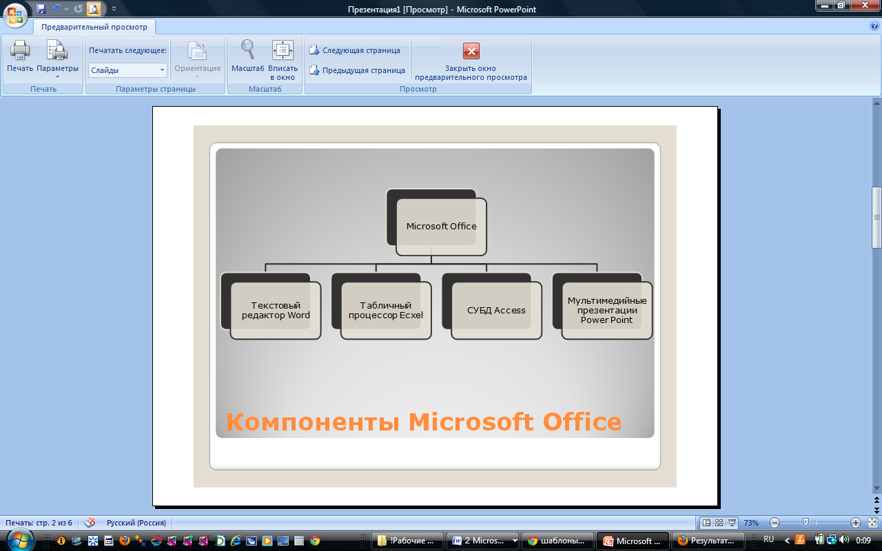Click fit slide to window icon
This screenshot has height=551, width=882.
pyautogui.click(x=872, y=523)
